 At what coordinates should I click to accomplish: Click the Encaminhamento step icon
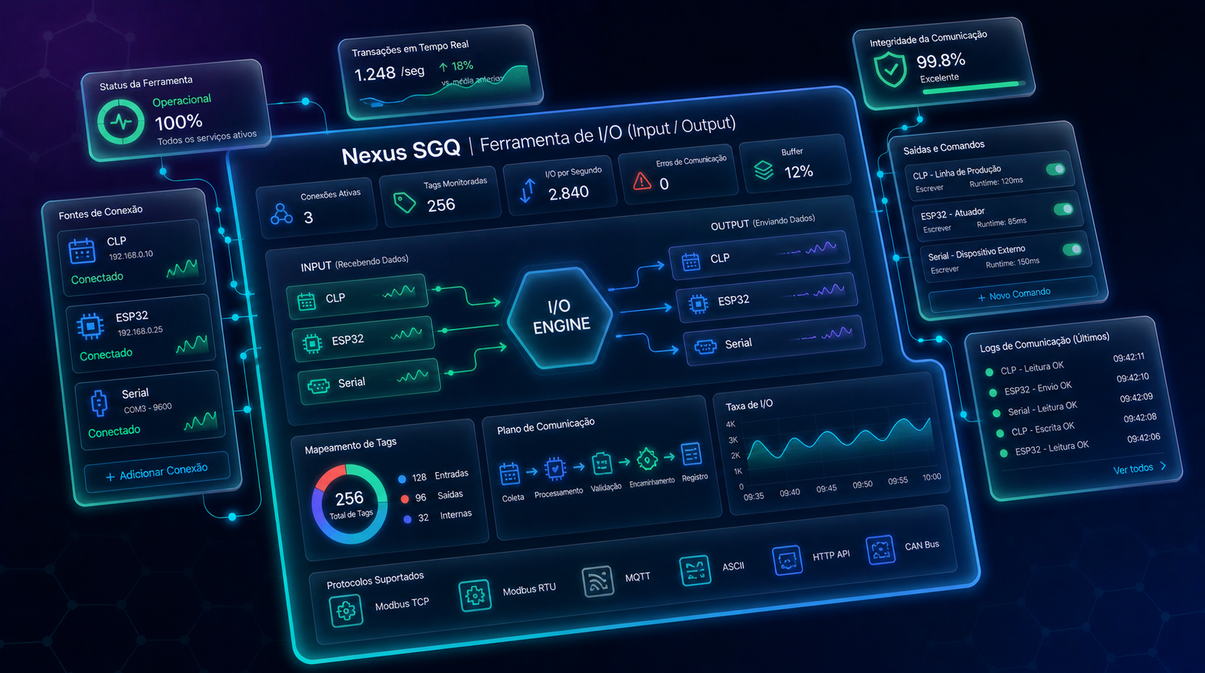tap(647, 459)
